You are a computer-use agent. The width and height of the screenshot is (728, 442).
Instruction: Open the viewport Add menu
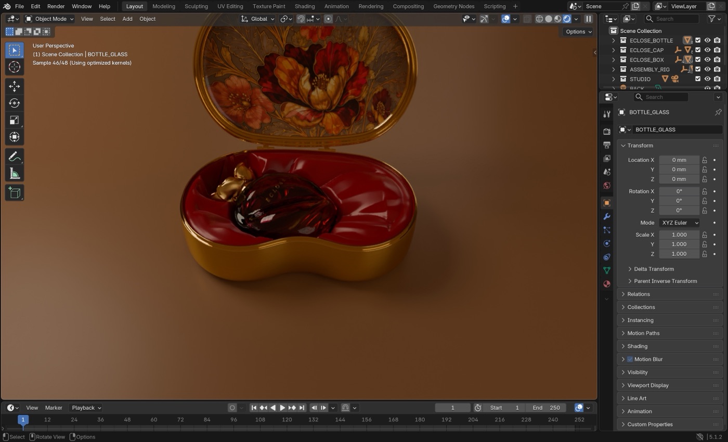[127, 19]
